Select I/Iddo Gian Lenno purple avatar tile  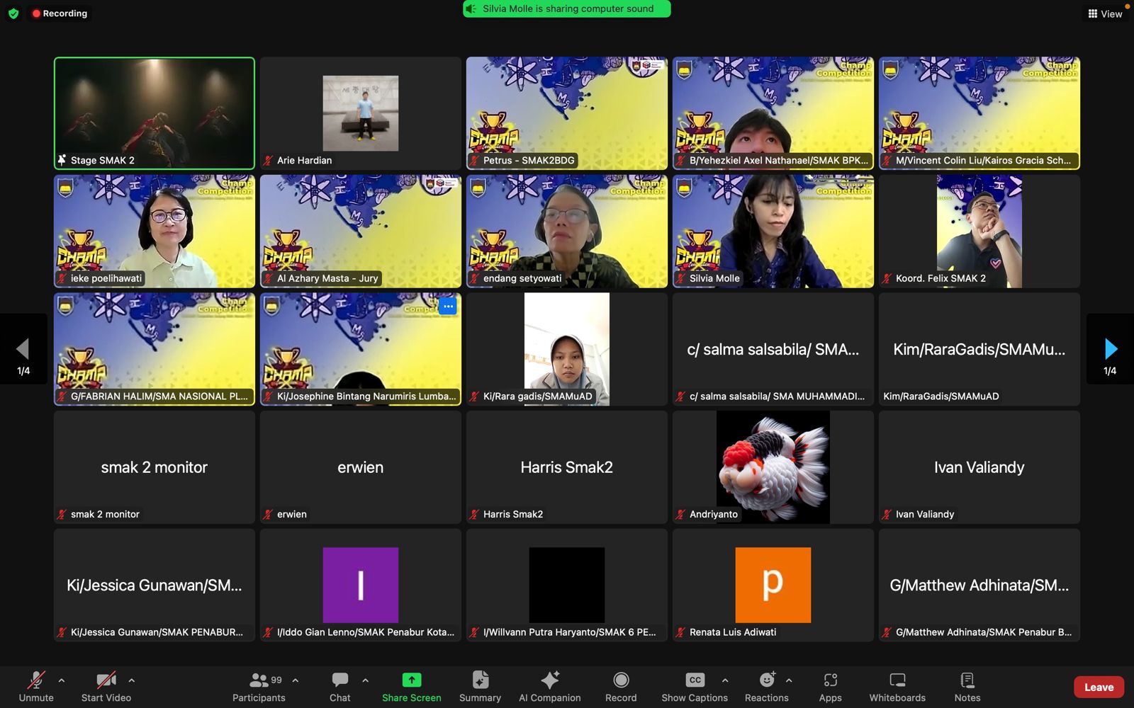coord(361,586)
